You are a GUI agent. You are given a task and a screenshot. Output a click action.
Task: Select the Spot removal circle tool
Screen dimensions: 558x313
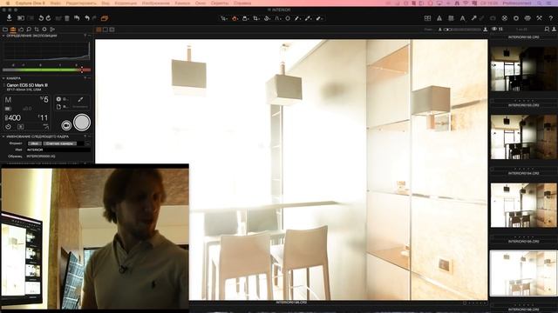(288, 18)
